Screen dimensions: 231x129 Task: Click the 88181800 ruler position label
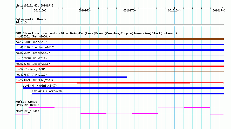[x=174, y=10]
